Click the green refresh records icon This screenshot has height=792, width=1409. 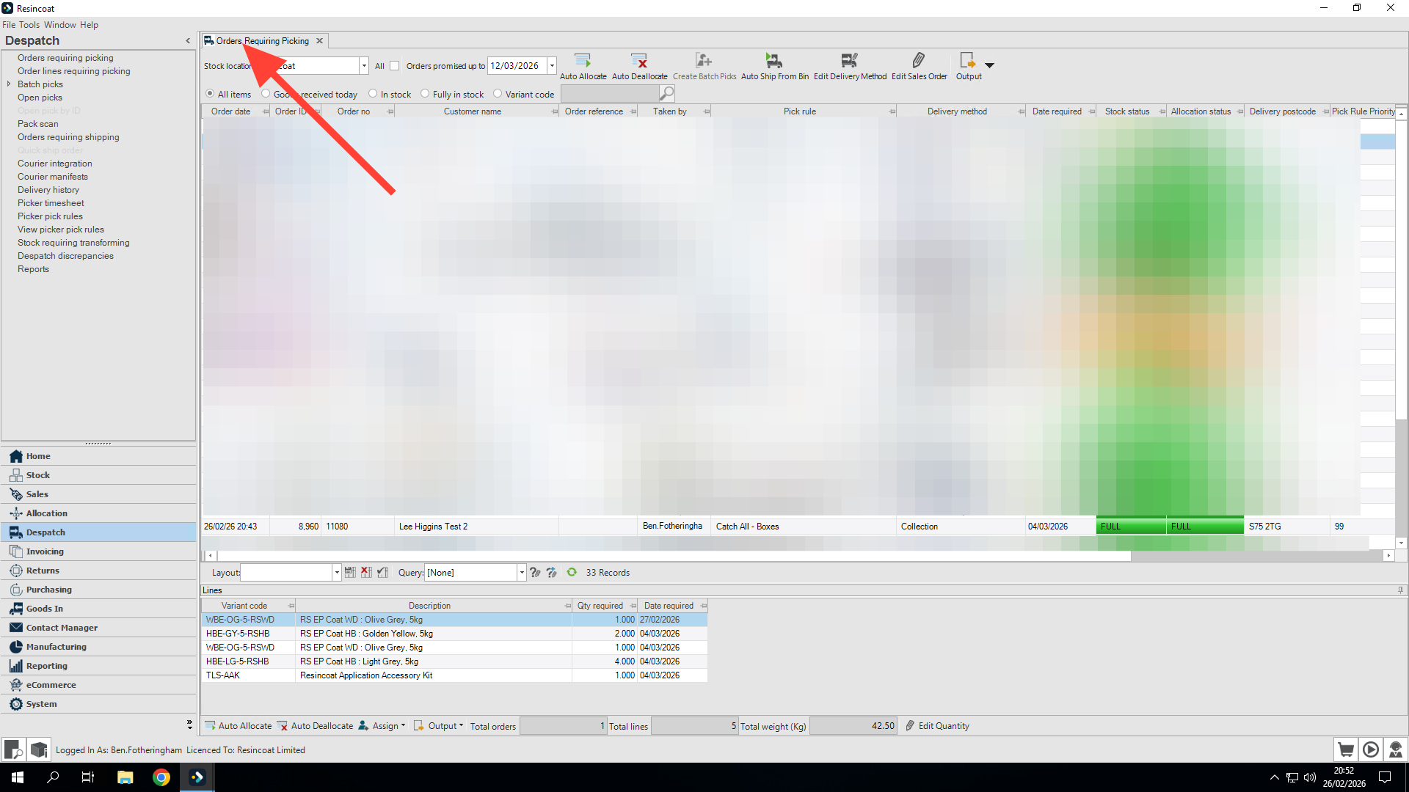tap(572, 573)
